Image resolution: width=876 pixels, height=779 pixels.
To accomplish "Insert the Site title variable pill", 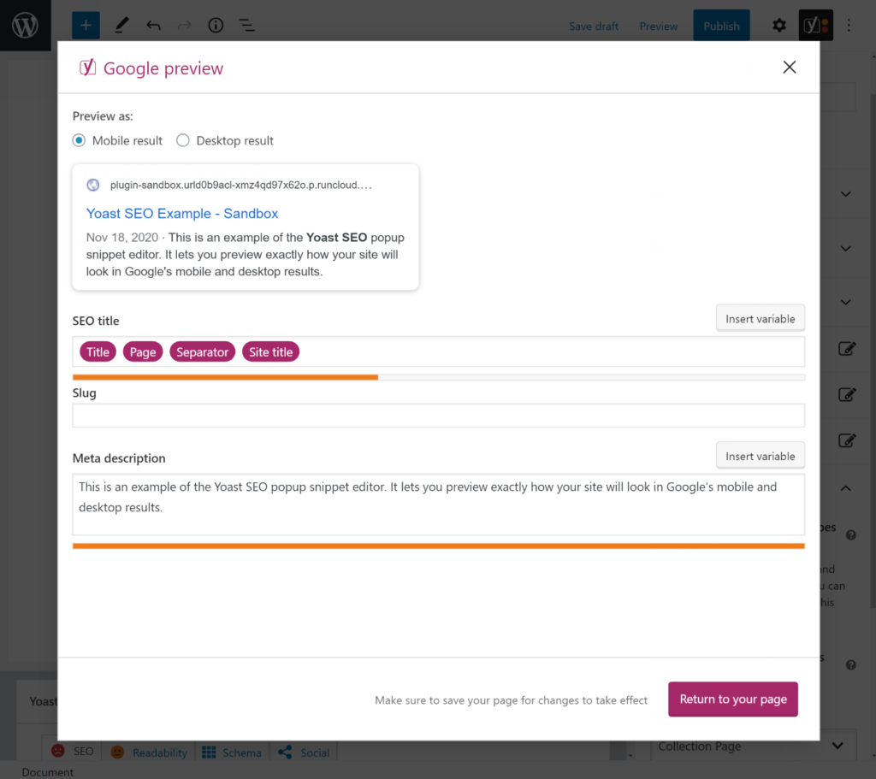I will click(x=270, y=351).
